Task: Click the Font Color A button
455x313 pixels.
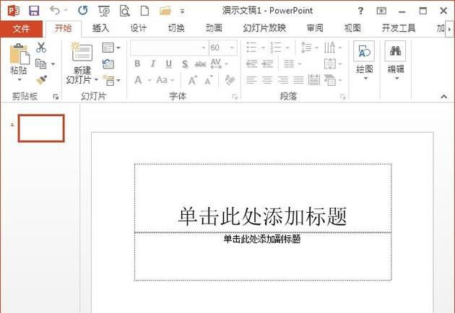Action: pos(138,80)
